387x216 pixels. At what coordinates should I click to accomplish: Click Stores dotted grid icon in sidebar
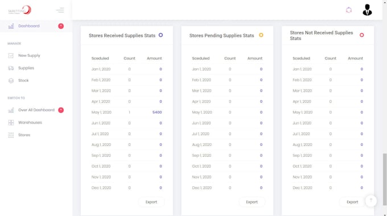tap(11, 135)
